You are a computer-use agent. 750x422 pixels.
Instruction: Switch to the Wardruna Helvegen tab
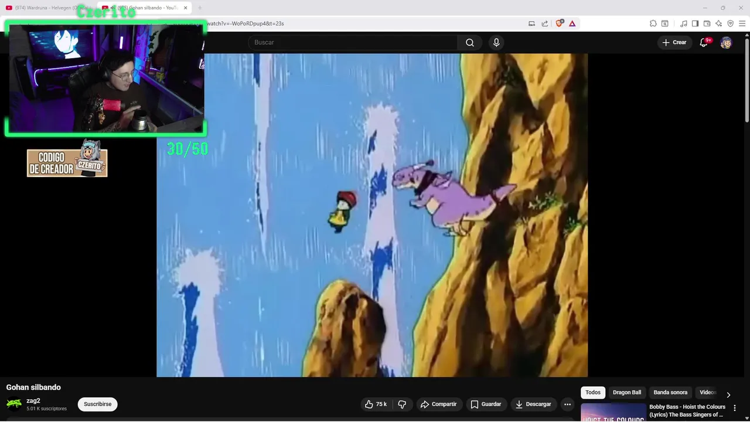[47, 8]
